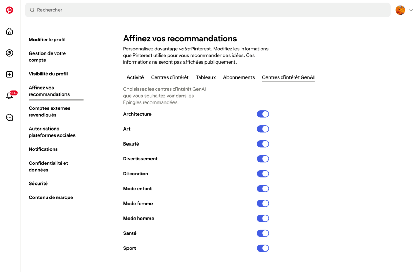The height and width of the screenshot is (272, 418).
Task: Click the Create plus icon
Action: click(9, 74)
